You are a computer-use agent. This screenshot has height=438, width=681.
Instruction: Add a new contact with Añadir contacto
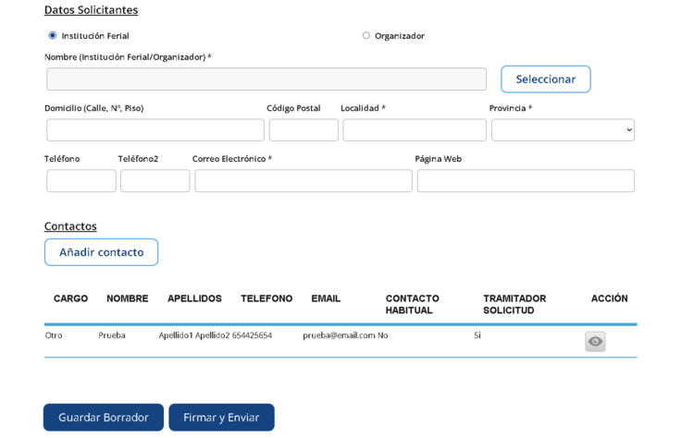point(101,252)
